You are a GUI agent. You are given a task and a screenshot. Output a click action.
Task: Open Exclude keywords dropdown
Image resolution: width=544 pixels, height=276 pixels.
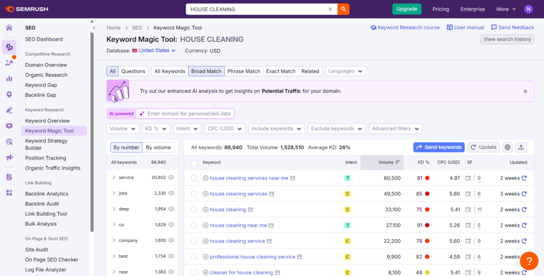[337, 129]
